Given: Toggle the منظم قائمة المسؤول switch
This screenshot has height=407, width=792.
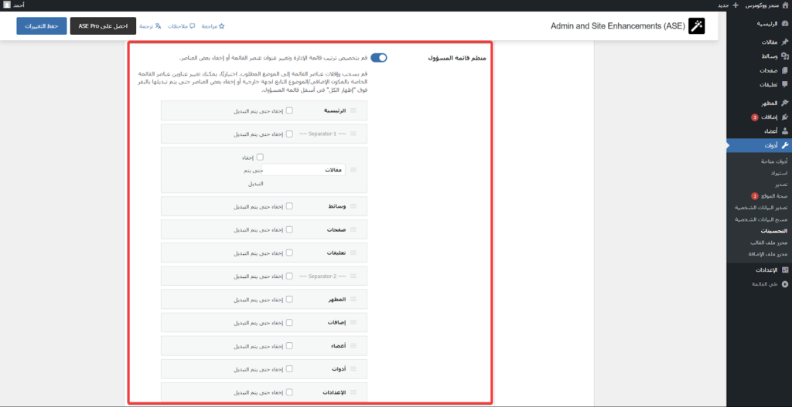Looking at the screenshot, I should 379,57.
